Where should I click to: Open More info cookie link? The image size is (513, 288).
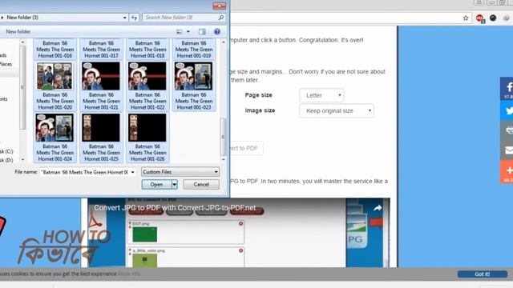[129, 274]
